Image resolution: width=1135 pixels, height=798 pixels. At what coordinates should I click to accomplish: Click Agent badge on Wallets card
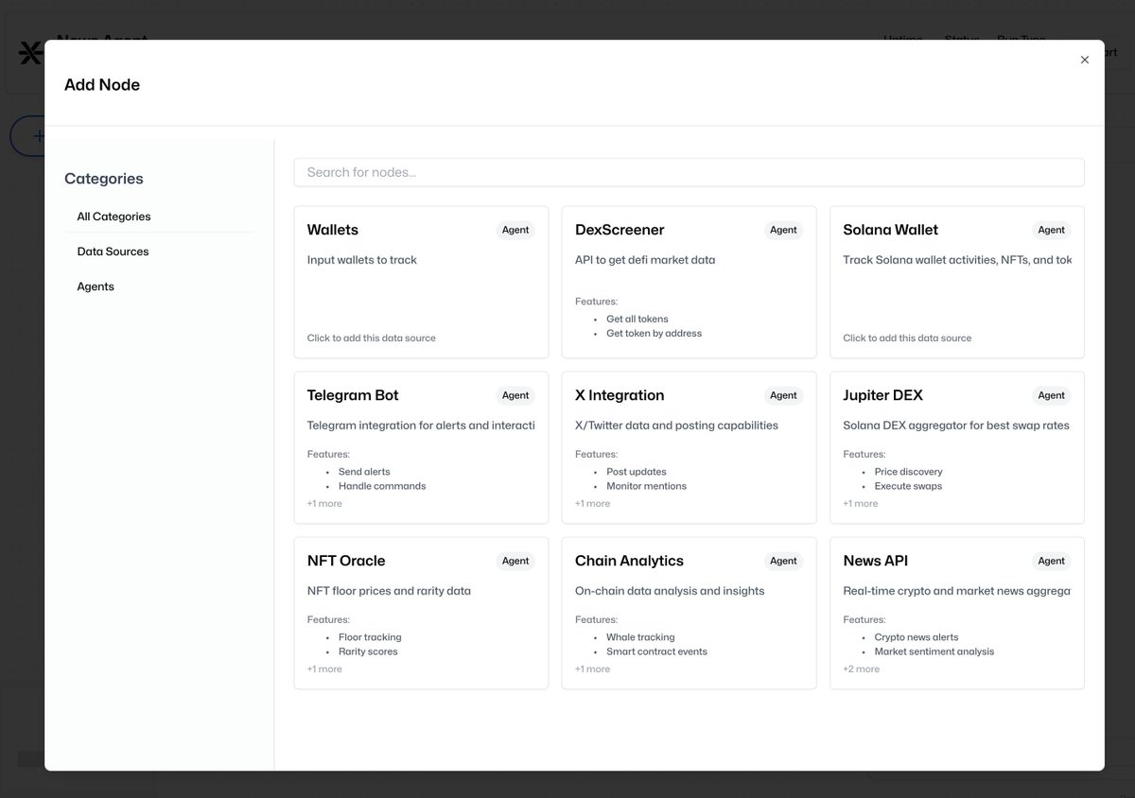(x=515, y=230)
